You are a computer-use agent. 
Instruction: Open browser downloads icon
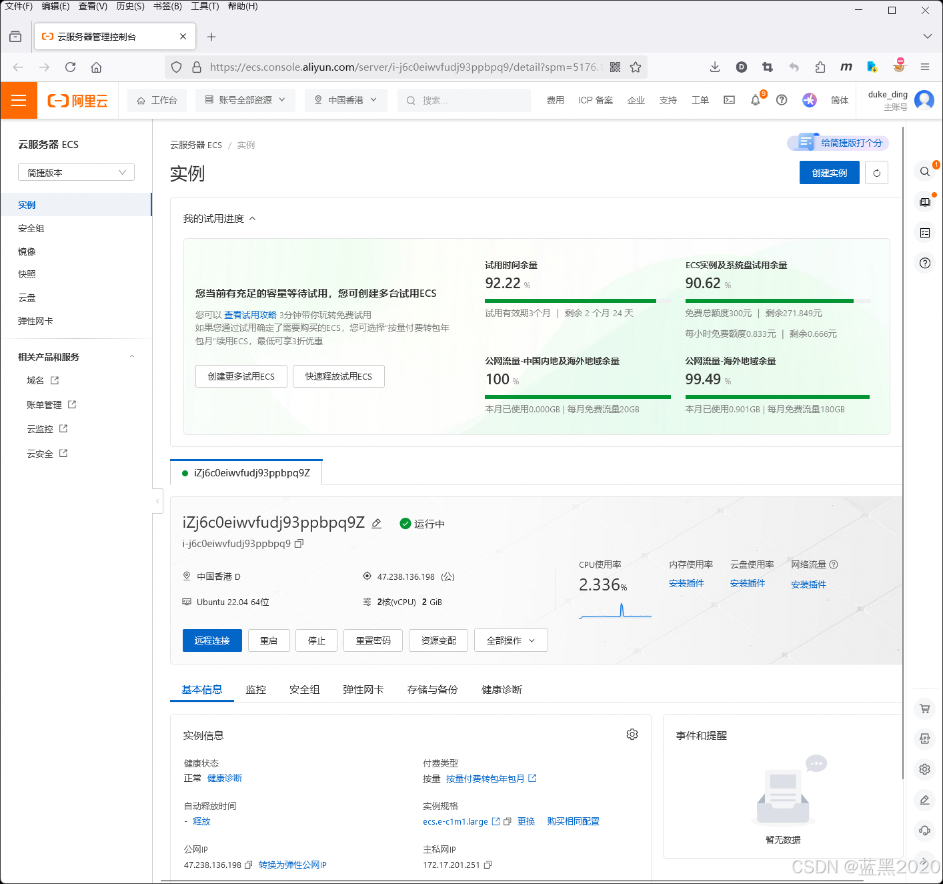click(715, 67)
